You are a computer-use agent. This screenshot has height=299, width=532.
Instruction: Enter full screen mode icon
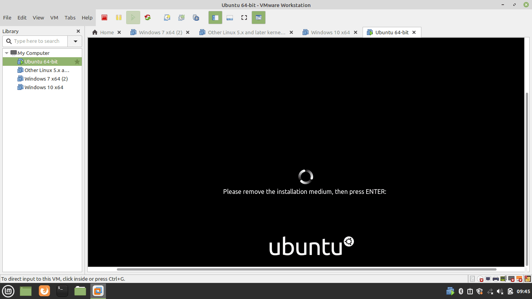click(x=244, y=18)
